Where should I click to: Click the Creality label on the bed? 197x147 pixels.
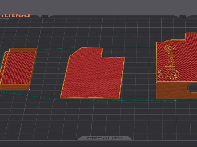[x=105, y=138]
